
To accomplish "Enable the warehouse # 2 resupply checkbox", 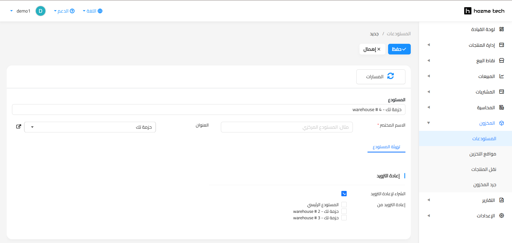I will pos(344,211).
